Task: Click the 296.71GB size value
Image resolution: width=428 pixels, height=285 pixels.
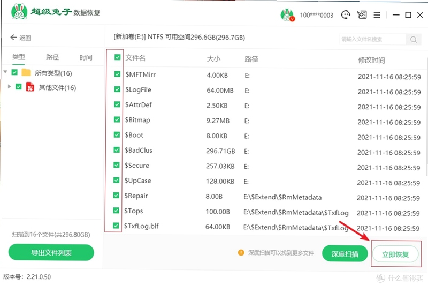Action: (220, 151)
